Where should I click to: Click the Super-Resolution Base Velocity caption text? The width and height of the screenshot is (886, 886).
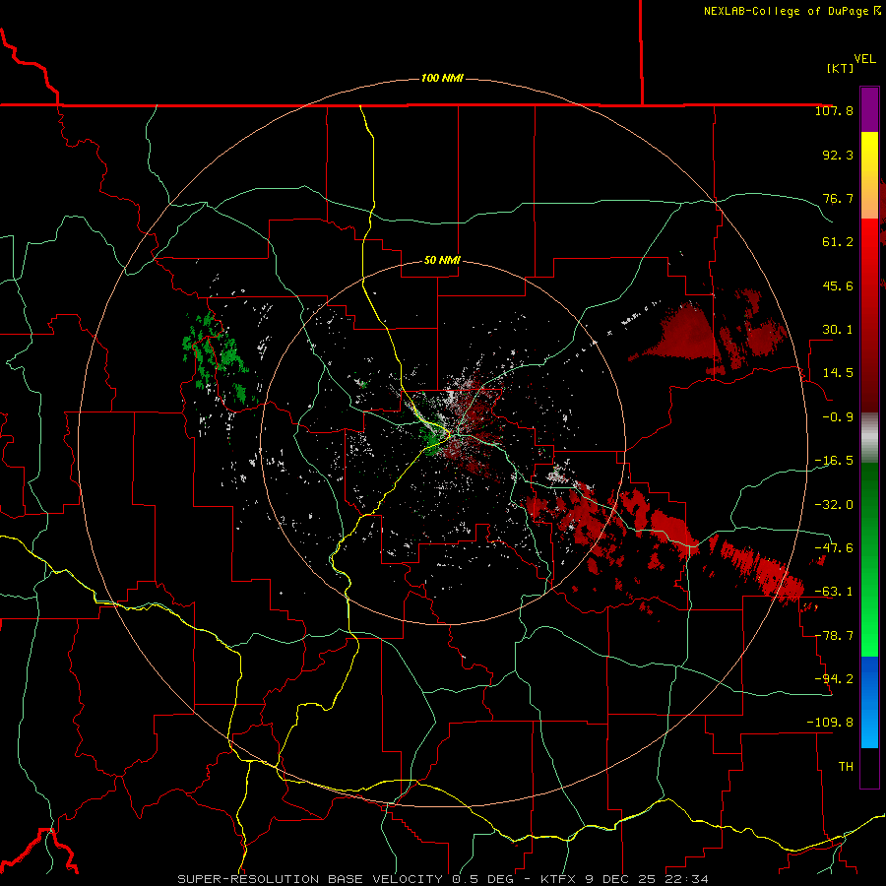coord(443,879)
